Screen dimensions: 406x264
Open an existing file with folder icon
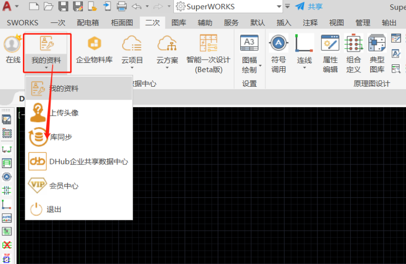pyautogui.click(x=49, y=6)
